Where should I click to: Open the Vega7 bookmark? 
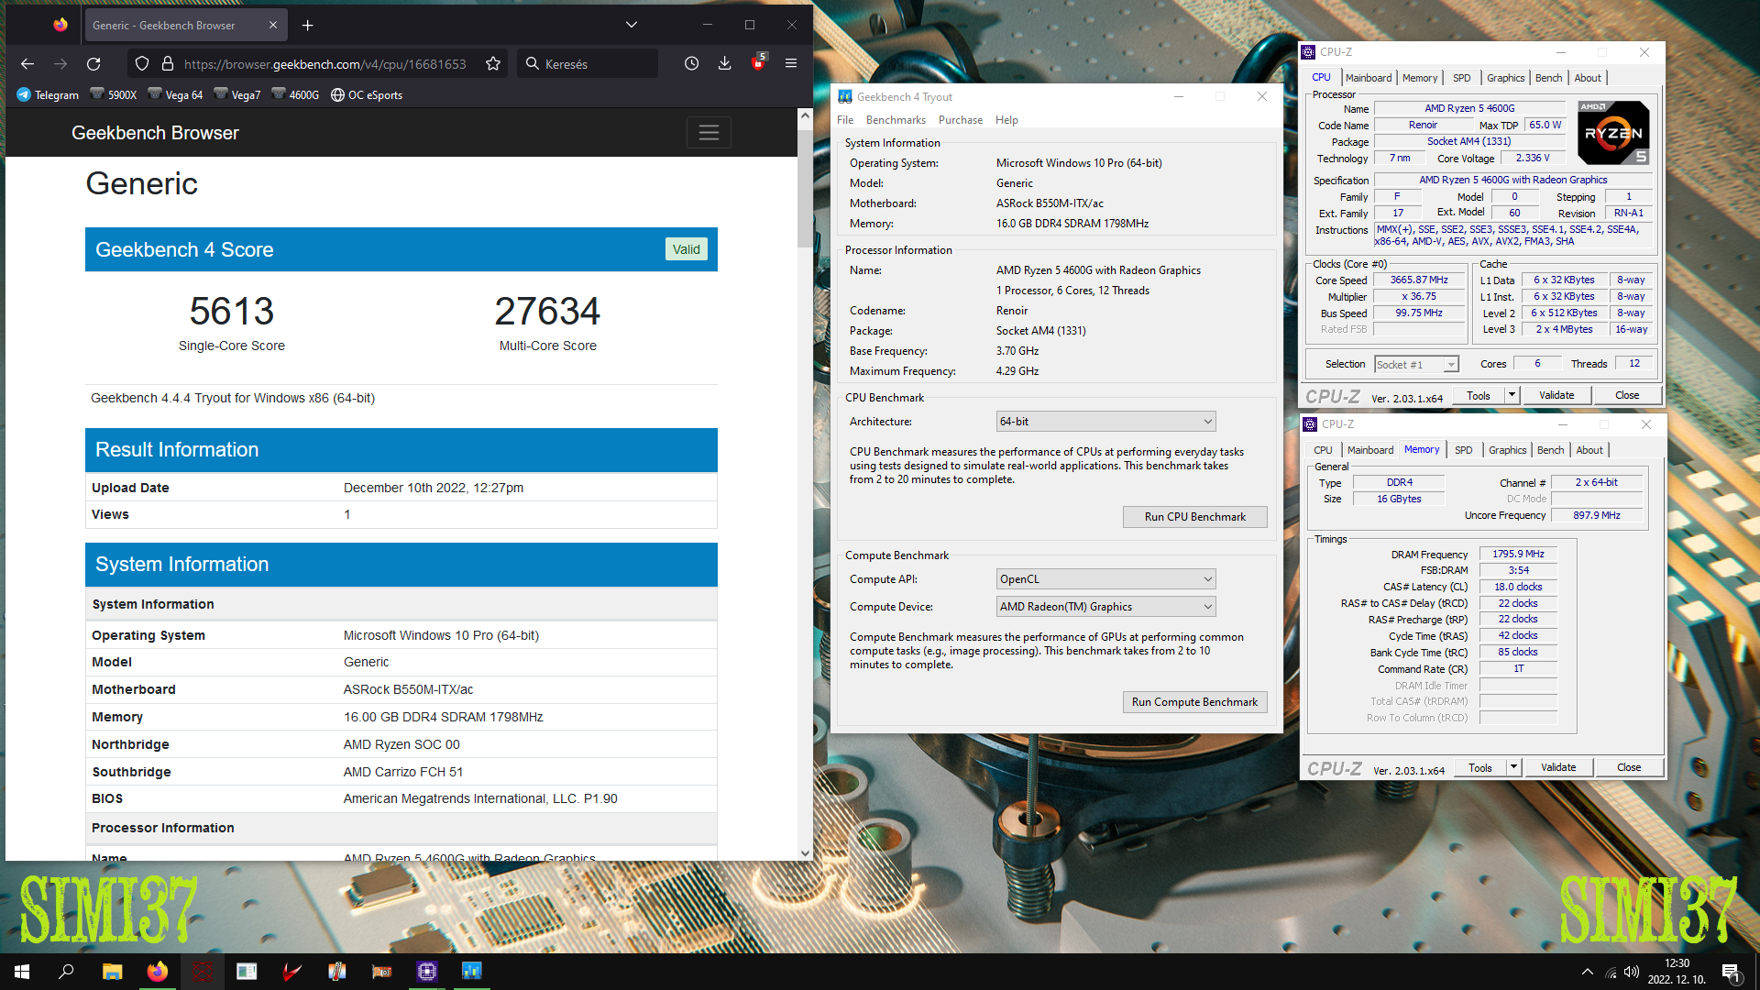coord(237,94)
